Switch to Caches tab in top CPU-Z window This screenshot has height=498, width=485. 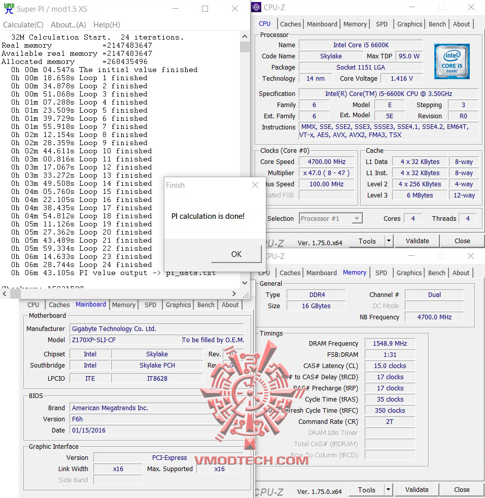pyautogui.click(x=290, y=24)
